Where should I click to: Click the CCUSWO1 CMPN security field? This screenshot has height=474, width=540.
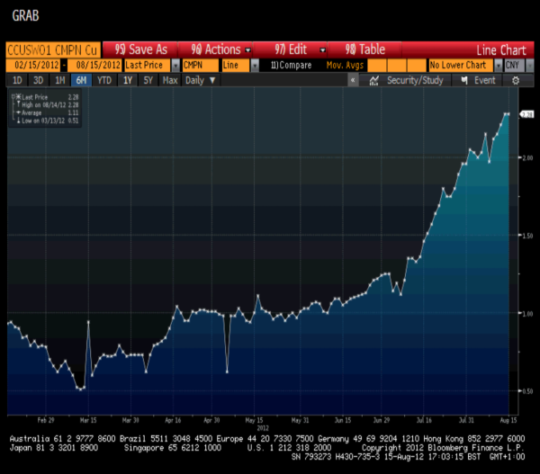click(x=51, y=49)
